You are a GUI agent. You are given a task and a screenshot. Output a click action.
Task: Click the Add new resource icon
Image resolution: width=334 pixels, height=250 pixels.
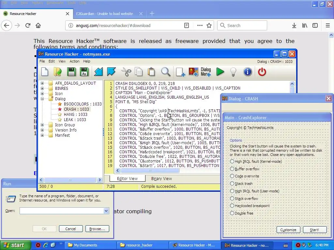pyautogui.click(x=180, y=72)
